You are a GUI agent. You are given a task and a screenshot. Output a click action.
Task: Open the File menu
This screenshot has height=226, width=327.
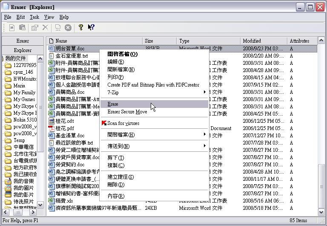coord(8,17)
